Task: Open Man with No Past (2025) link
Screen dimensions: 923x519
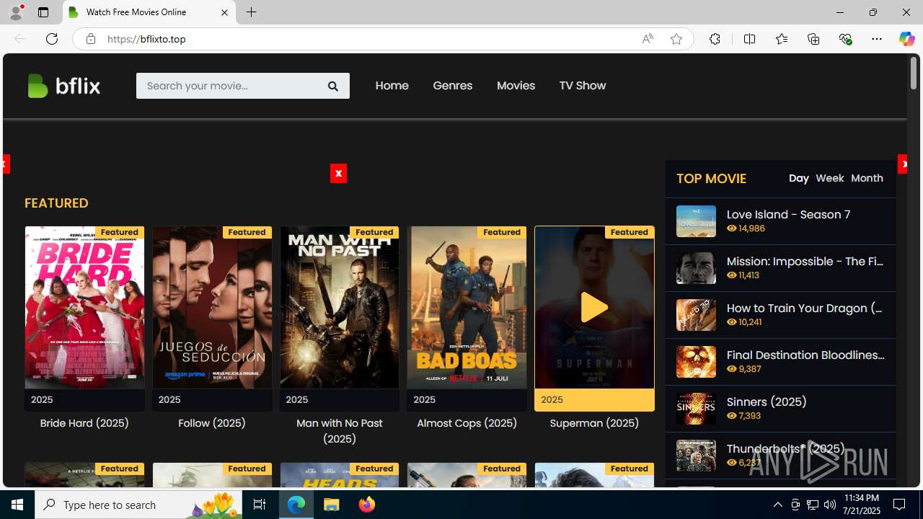Action: click(x=339, y=431)
